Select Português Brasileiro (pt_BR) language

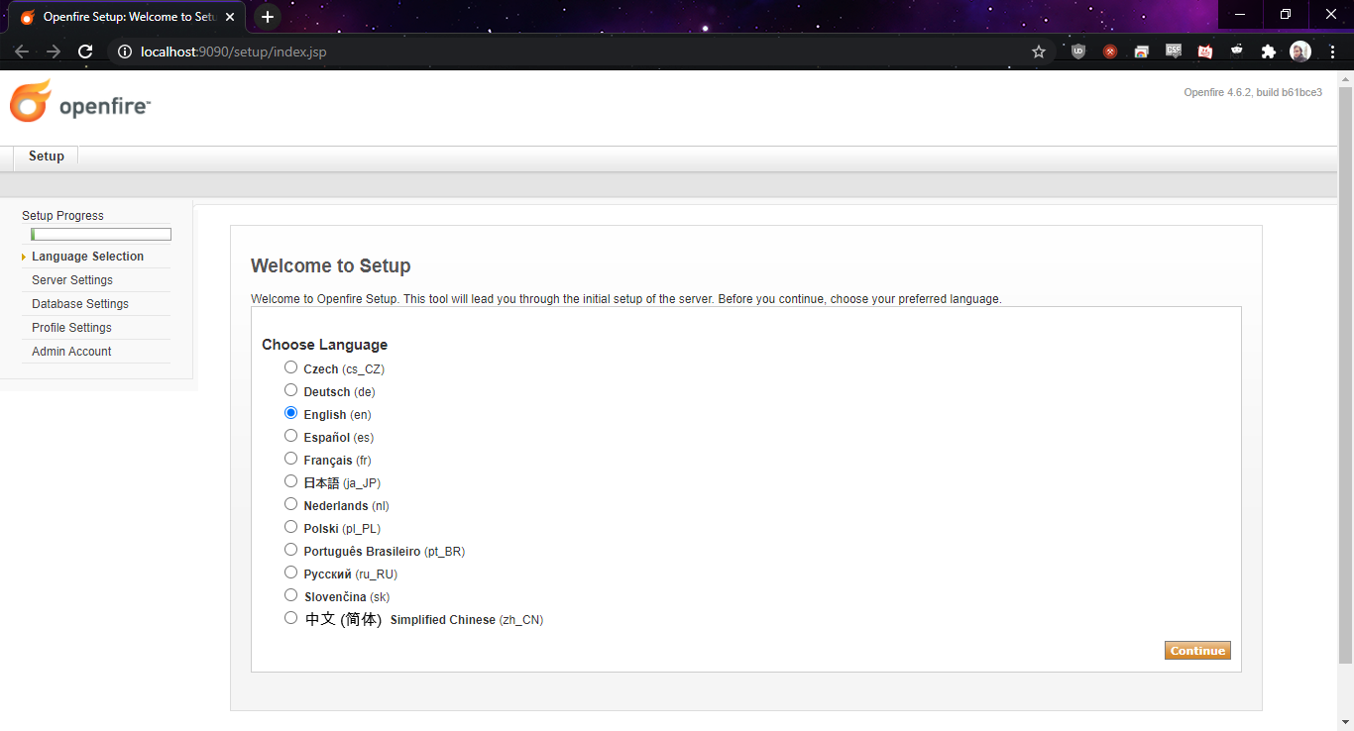(x=290, y=550)
